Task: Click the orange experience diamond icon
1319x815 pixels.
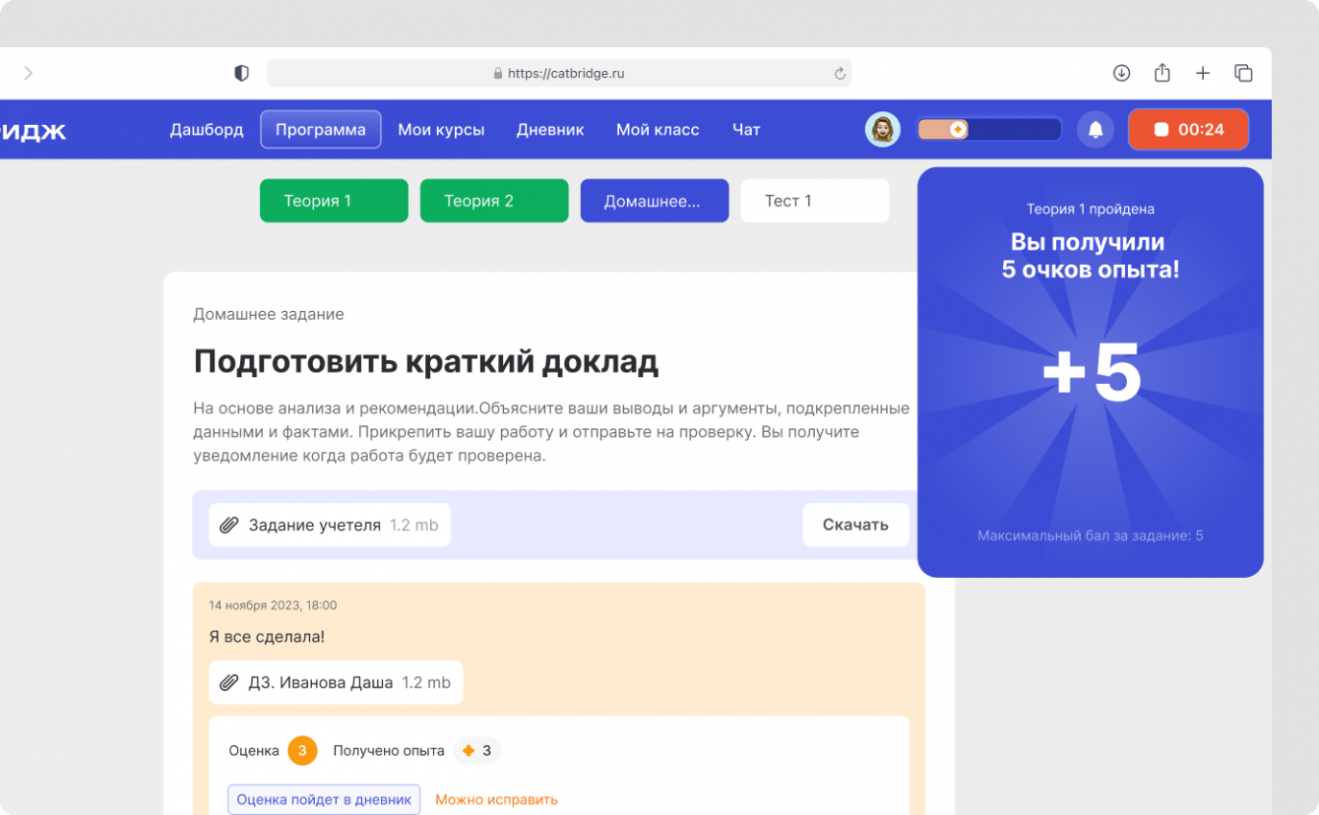Action: 469,751
